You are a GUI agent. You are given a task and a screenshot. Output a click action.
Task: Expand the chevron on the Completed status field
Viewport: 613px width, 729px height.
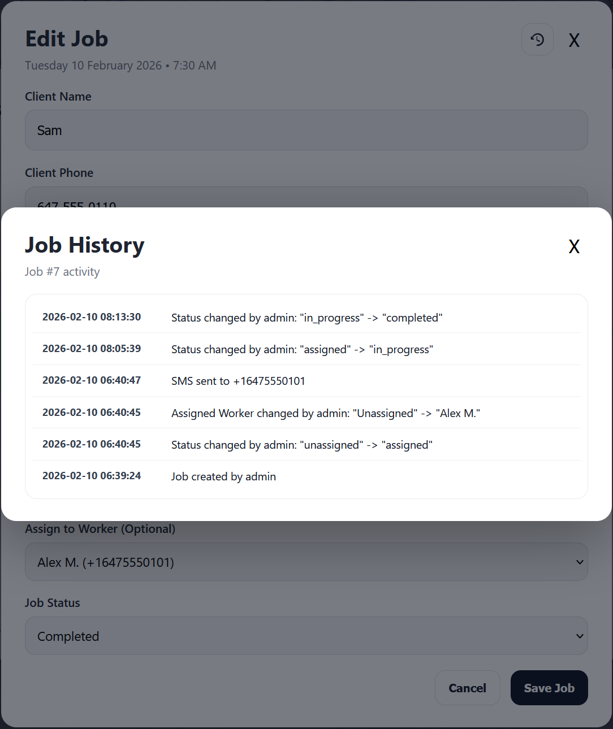[x=579, y=636]
